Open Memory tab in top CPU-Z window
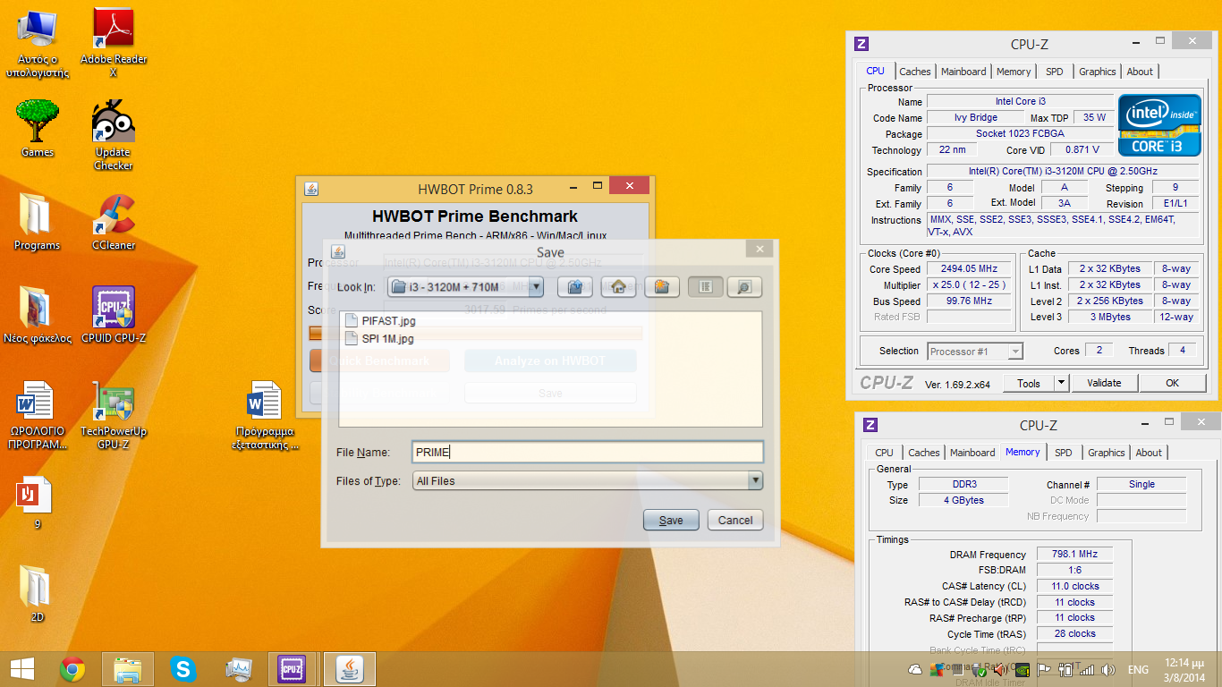This screenshot has height=687, width=1222. point(1013,72)
